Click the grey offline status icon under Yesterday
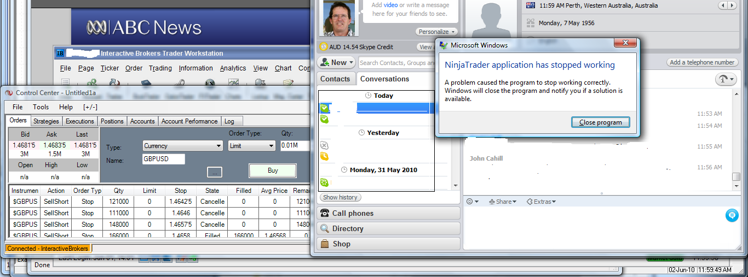748x277 pixels. point(324,145)
